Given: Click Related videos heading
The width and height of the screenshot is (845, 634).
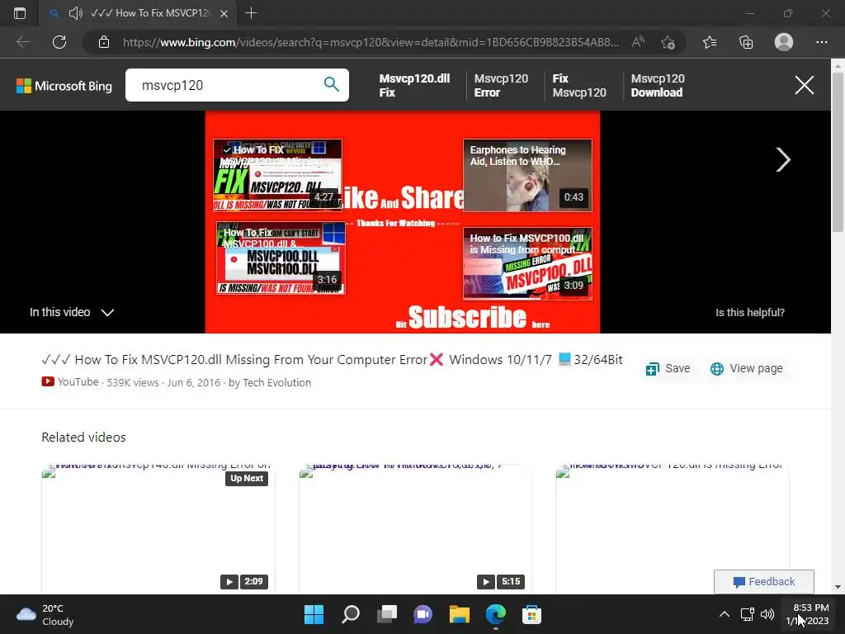Looking at the screenshot, I should point(83,438).
